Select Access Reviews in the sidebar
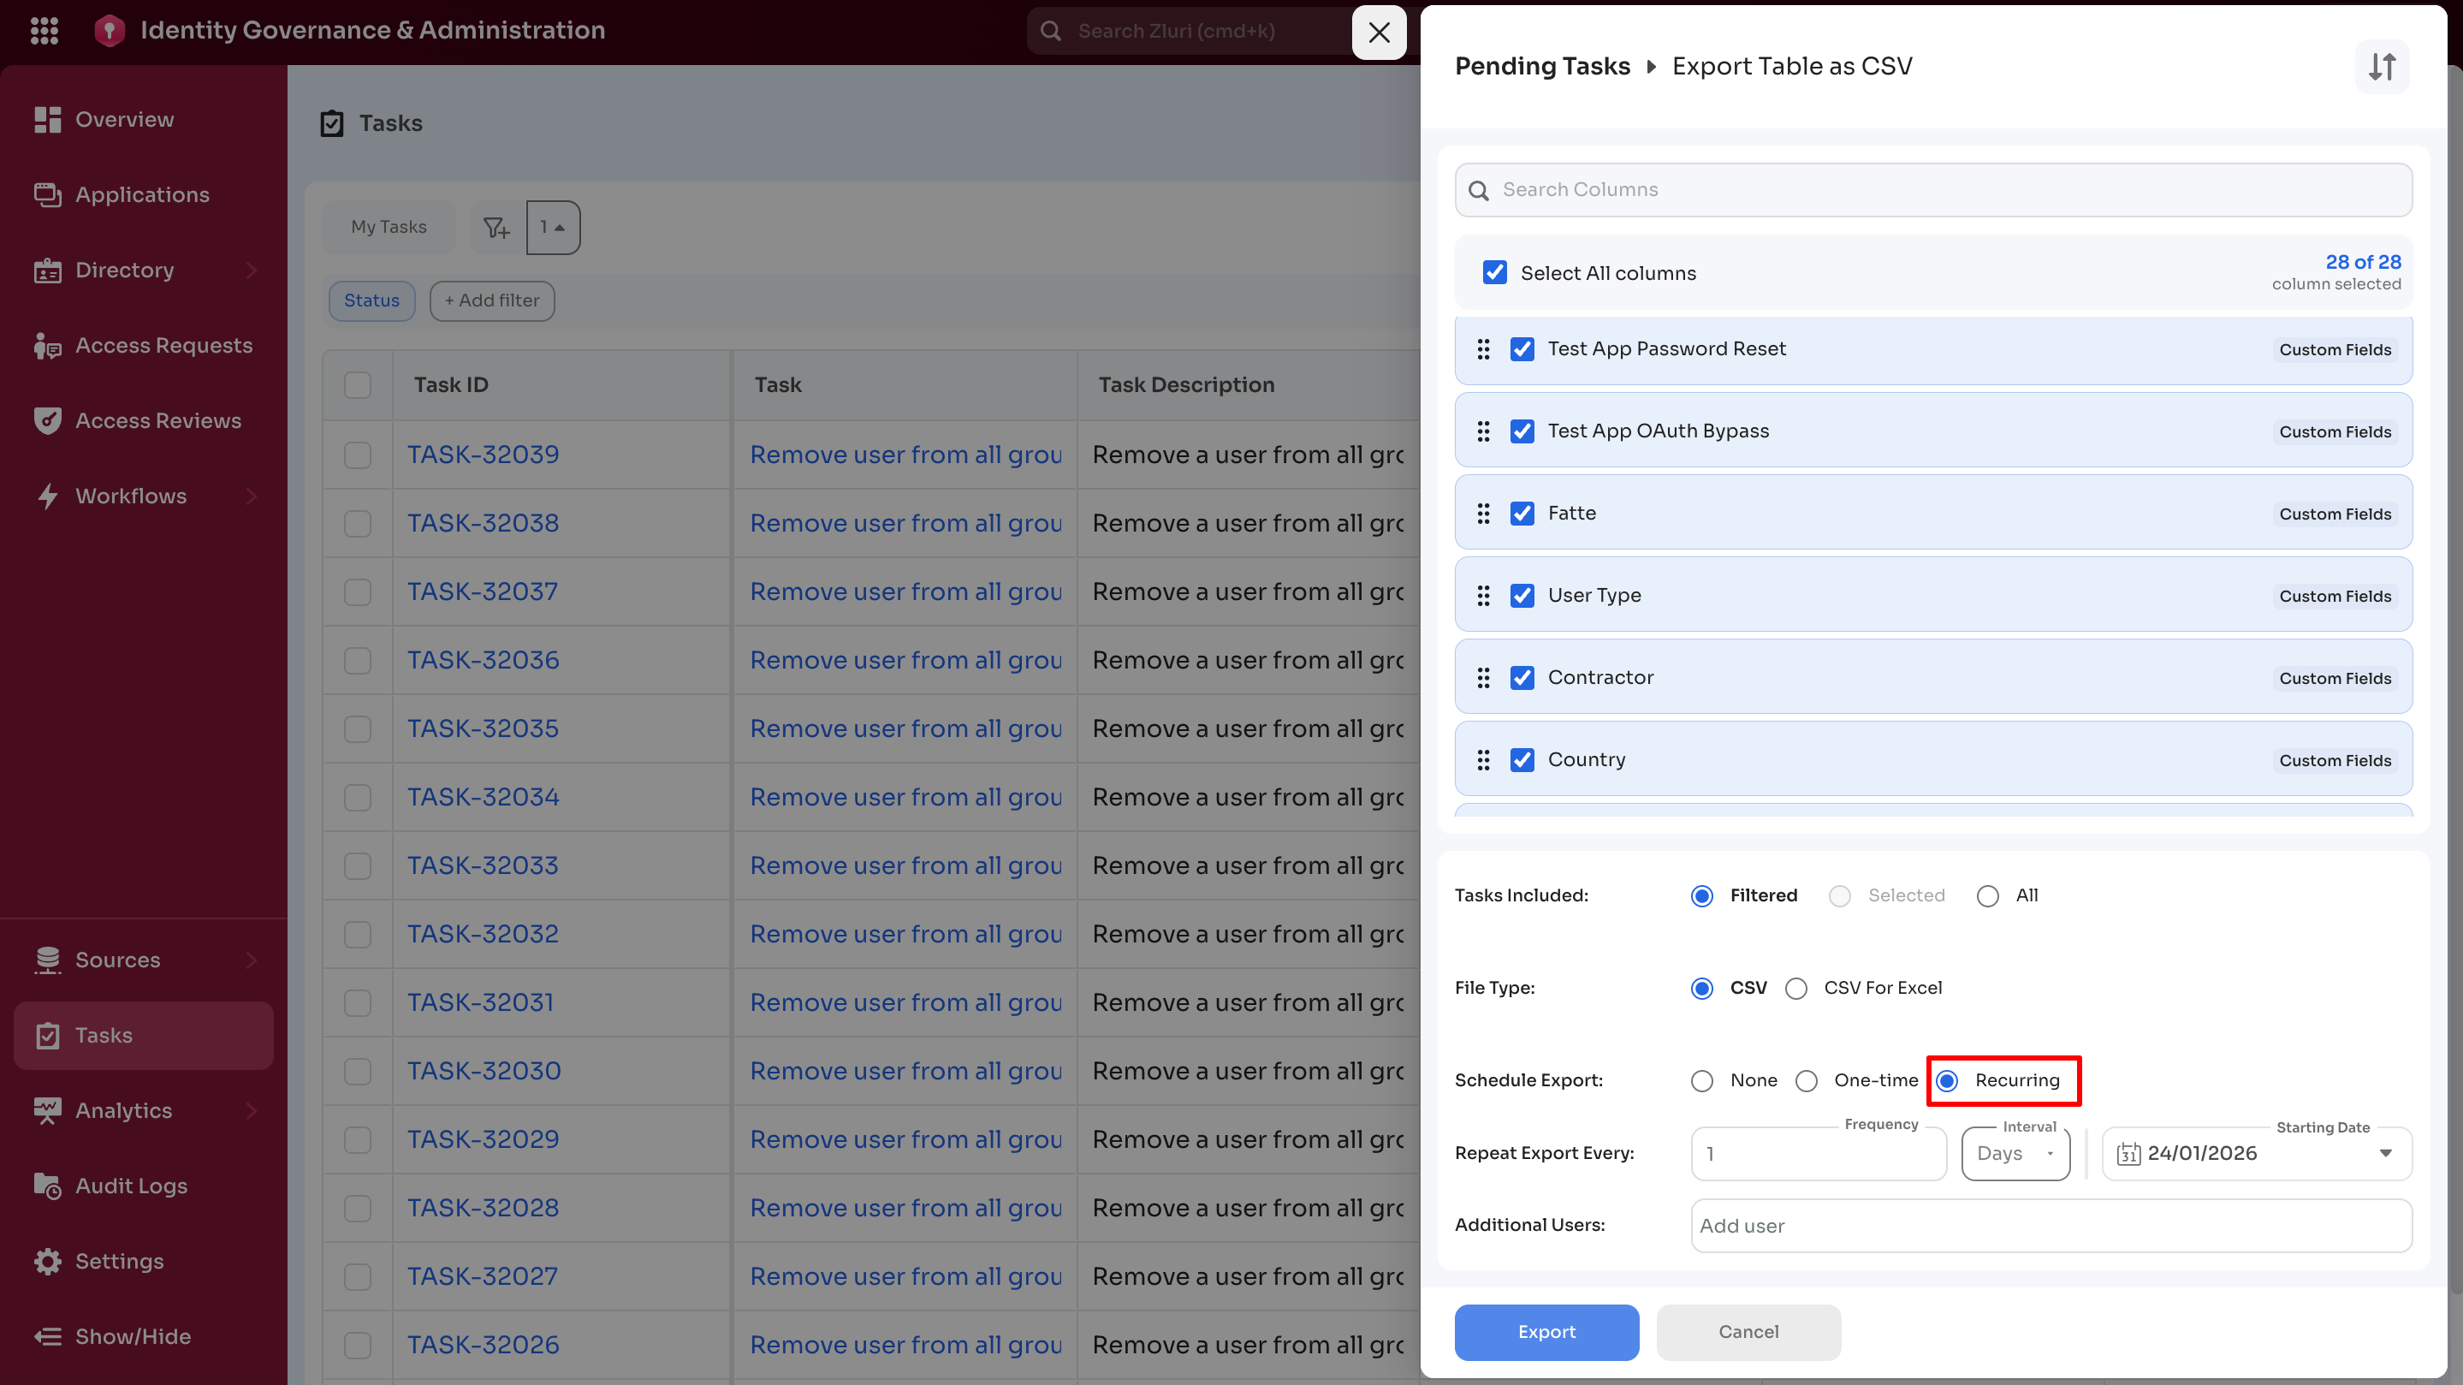Image resolution: width=2463 pixels, height=1385 pixels. (x=157, y=420)
